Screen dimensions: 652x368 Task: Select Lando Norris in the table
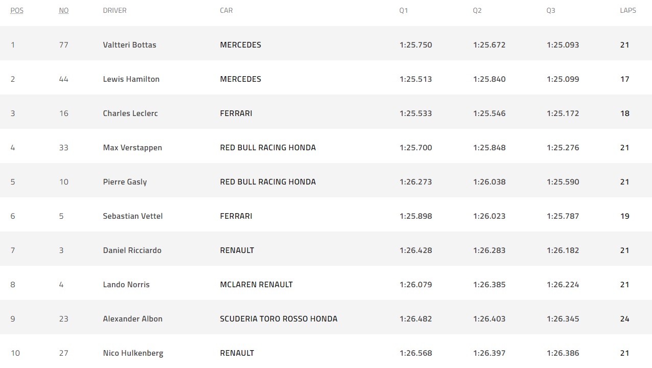point(126,284)
